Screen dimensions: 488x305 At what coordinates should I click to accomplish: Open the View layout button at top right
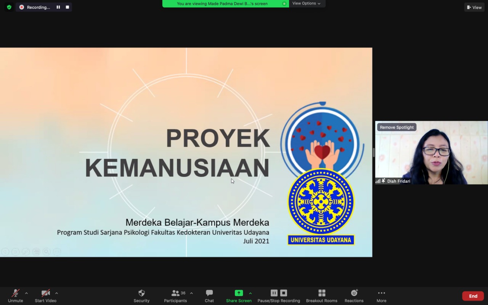(474, 7)
